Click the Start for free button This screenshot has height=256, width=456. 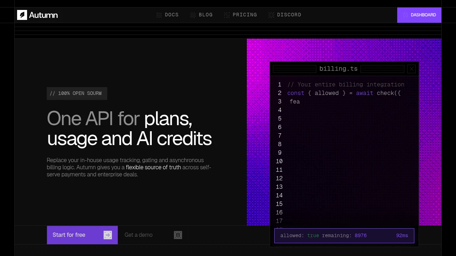point(82,235)
